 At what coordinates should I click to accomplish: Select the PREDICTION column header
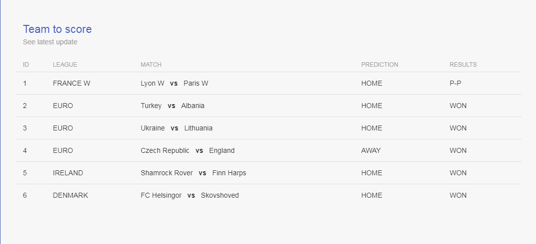[380, 65]
